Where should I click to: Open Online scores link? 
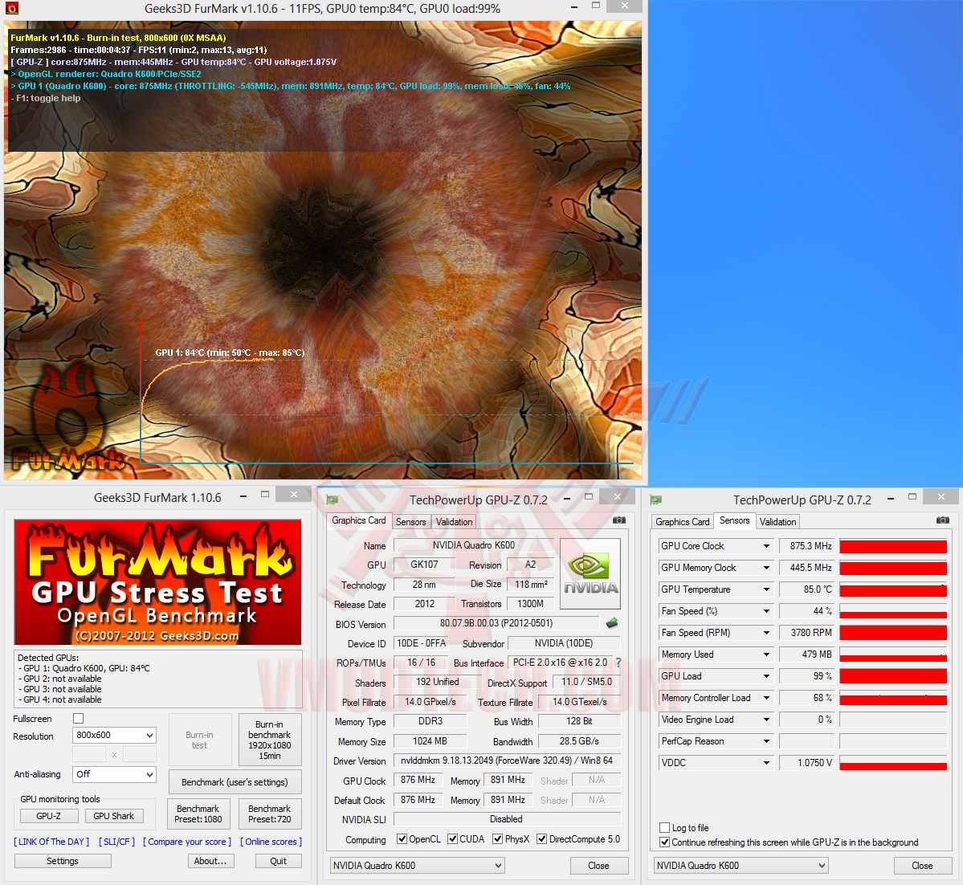coord(271,842)
